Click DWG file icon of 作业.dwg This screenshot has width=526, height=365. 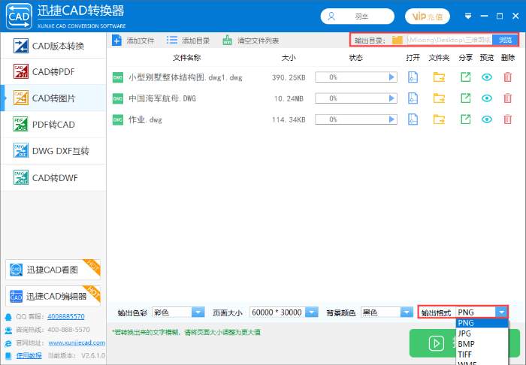(118, 119)
